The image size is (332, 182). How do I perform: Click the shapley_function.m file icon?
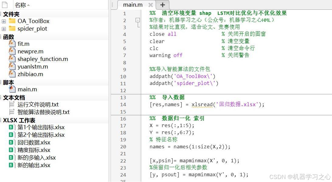pos(12,59)
